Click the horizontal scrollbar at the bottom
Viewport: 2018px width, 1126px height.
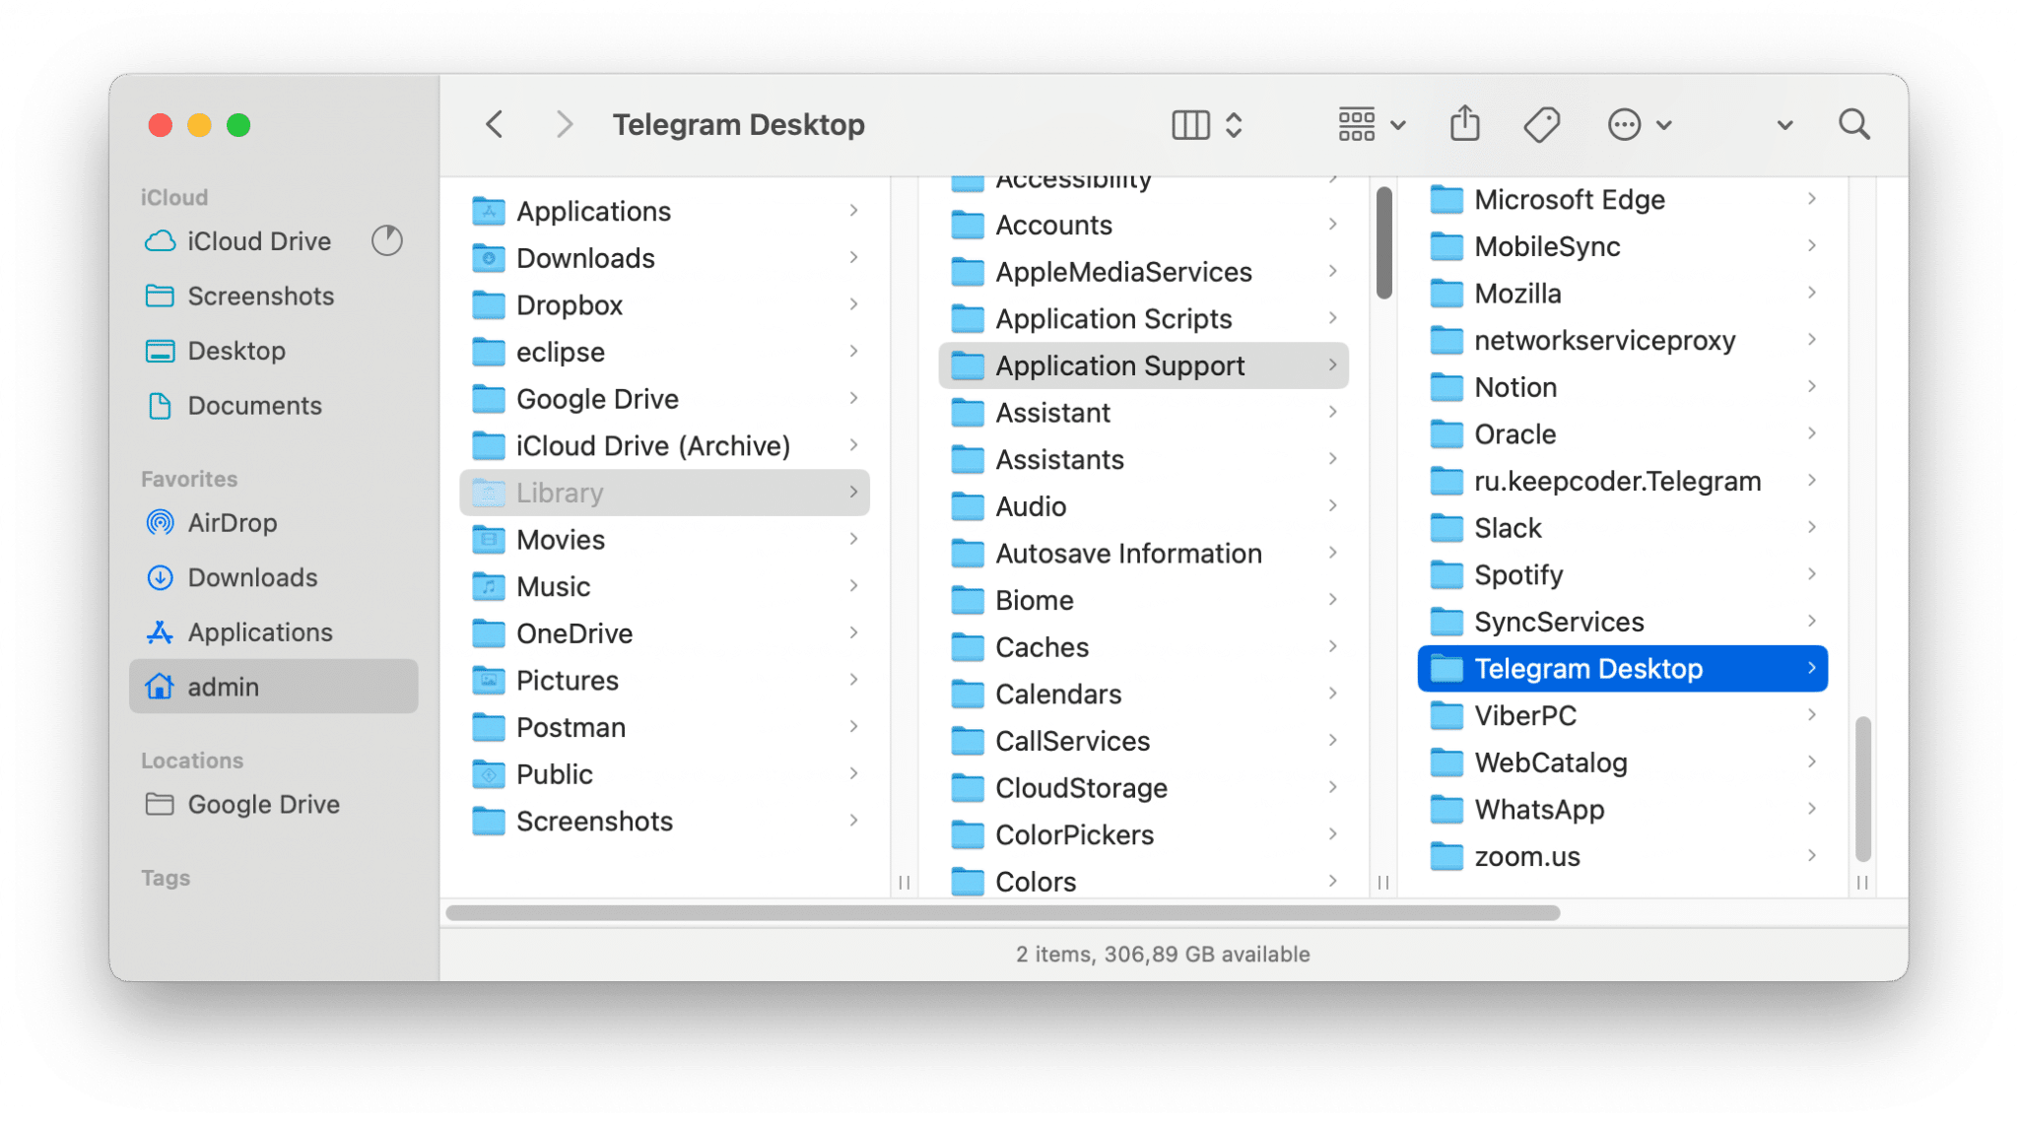point(1000,913)
